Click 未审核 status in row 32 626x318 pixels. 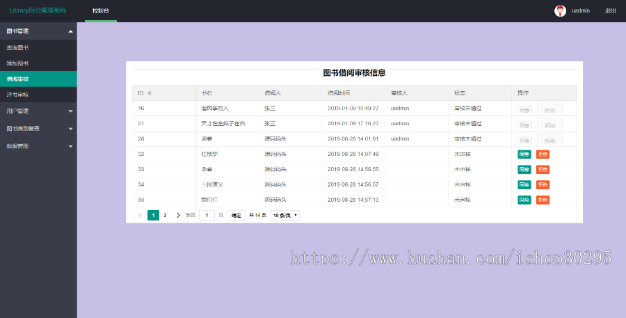[463, 154]
